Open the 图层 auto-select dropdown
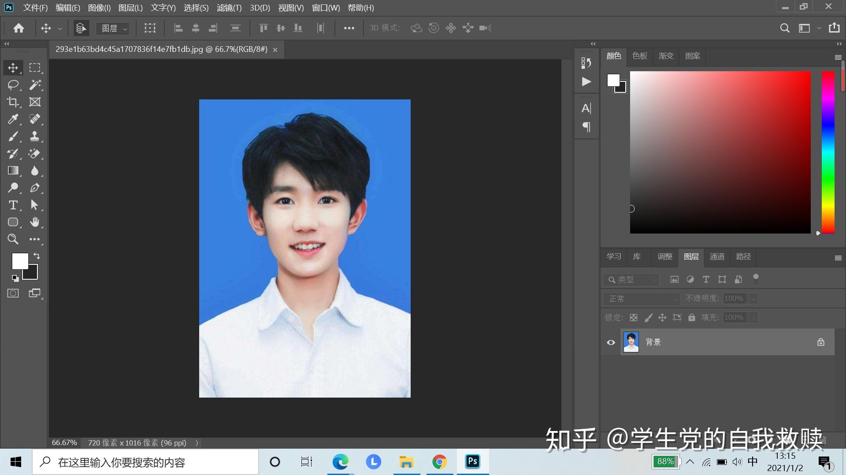846x475 pixels. (113, 28)
